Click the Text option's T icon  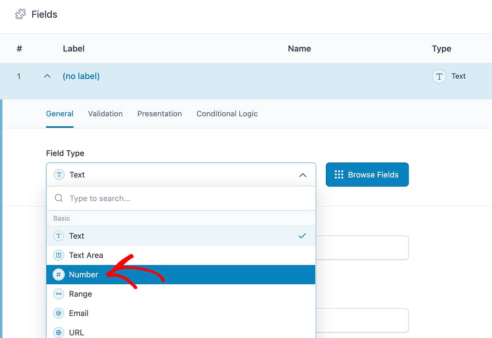59,236
